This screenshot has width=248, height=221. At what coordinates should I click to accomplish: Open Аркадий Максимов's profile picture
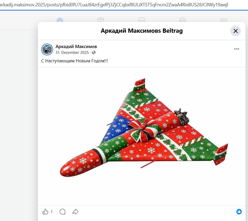pyautogui.click(x=47, y=49)
